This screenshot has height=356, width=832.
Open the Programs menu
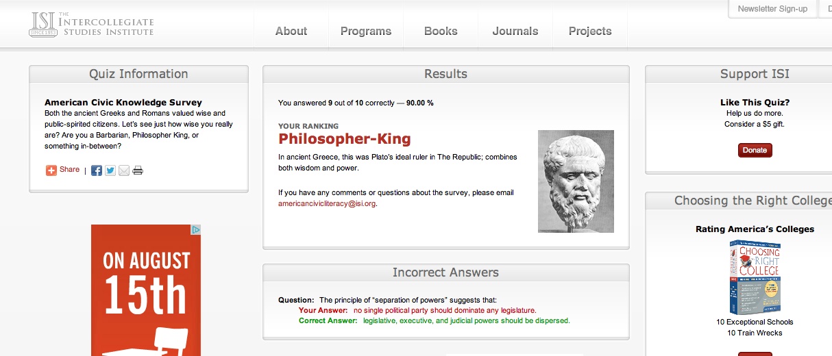click(x=366, y=31)
